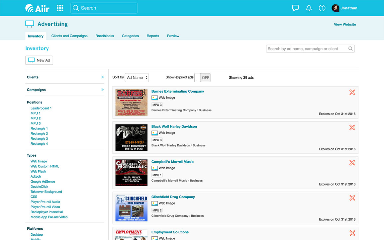The width and height of the screenshot is (384, 240).
Task: Open the Roadblocks tab
Action: [x=105, y=36]
